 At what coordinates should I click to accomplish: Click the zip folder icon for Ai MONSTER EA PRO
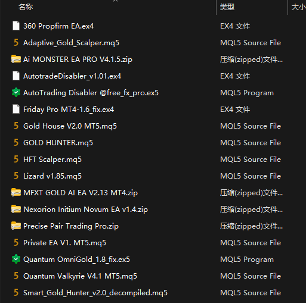click(x=16, y=59)
